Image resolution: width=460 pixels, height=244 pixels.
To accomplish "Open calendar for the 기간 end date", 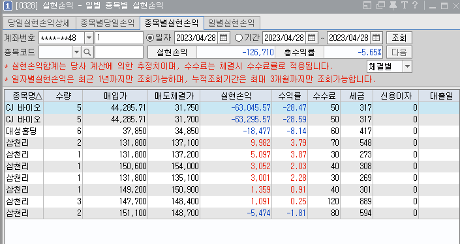I will click(376, 38).
